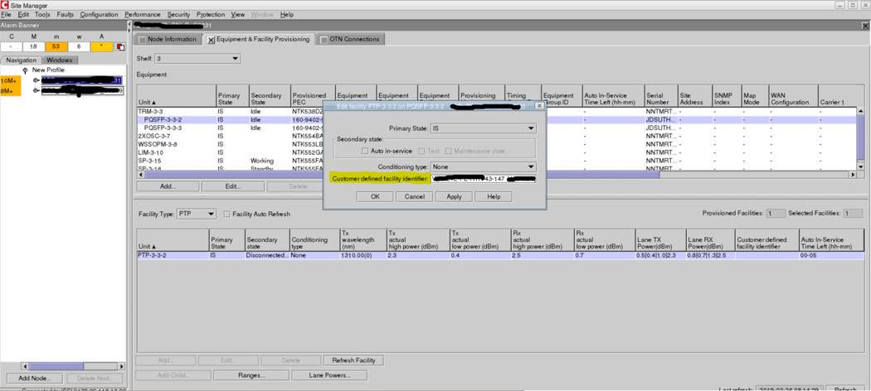Screen dimensions: 871x391
Task: Click the equipment table horizontal scrollbar
Action: click(x=401, y=175)
